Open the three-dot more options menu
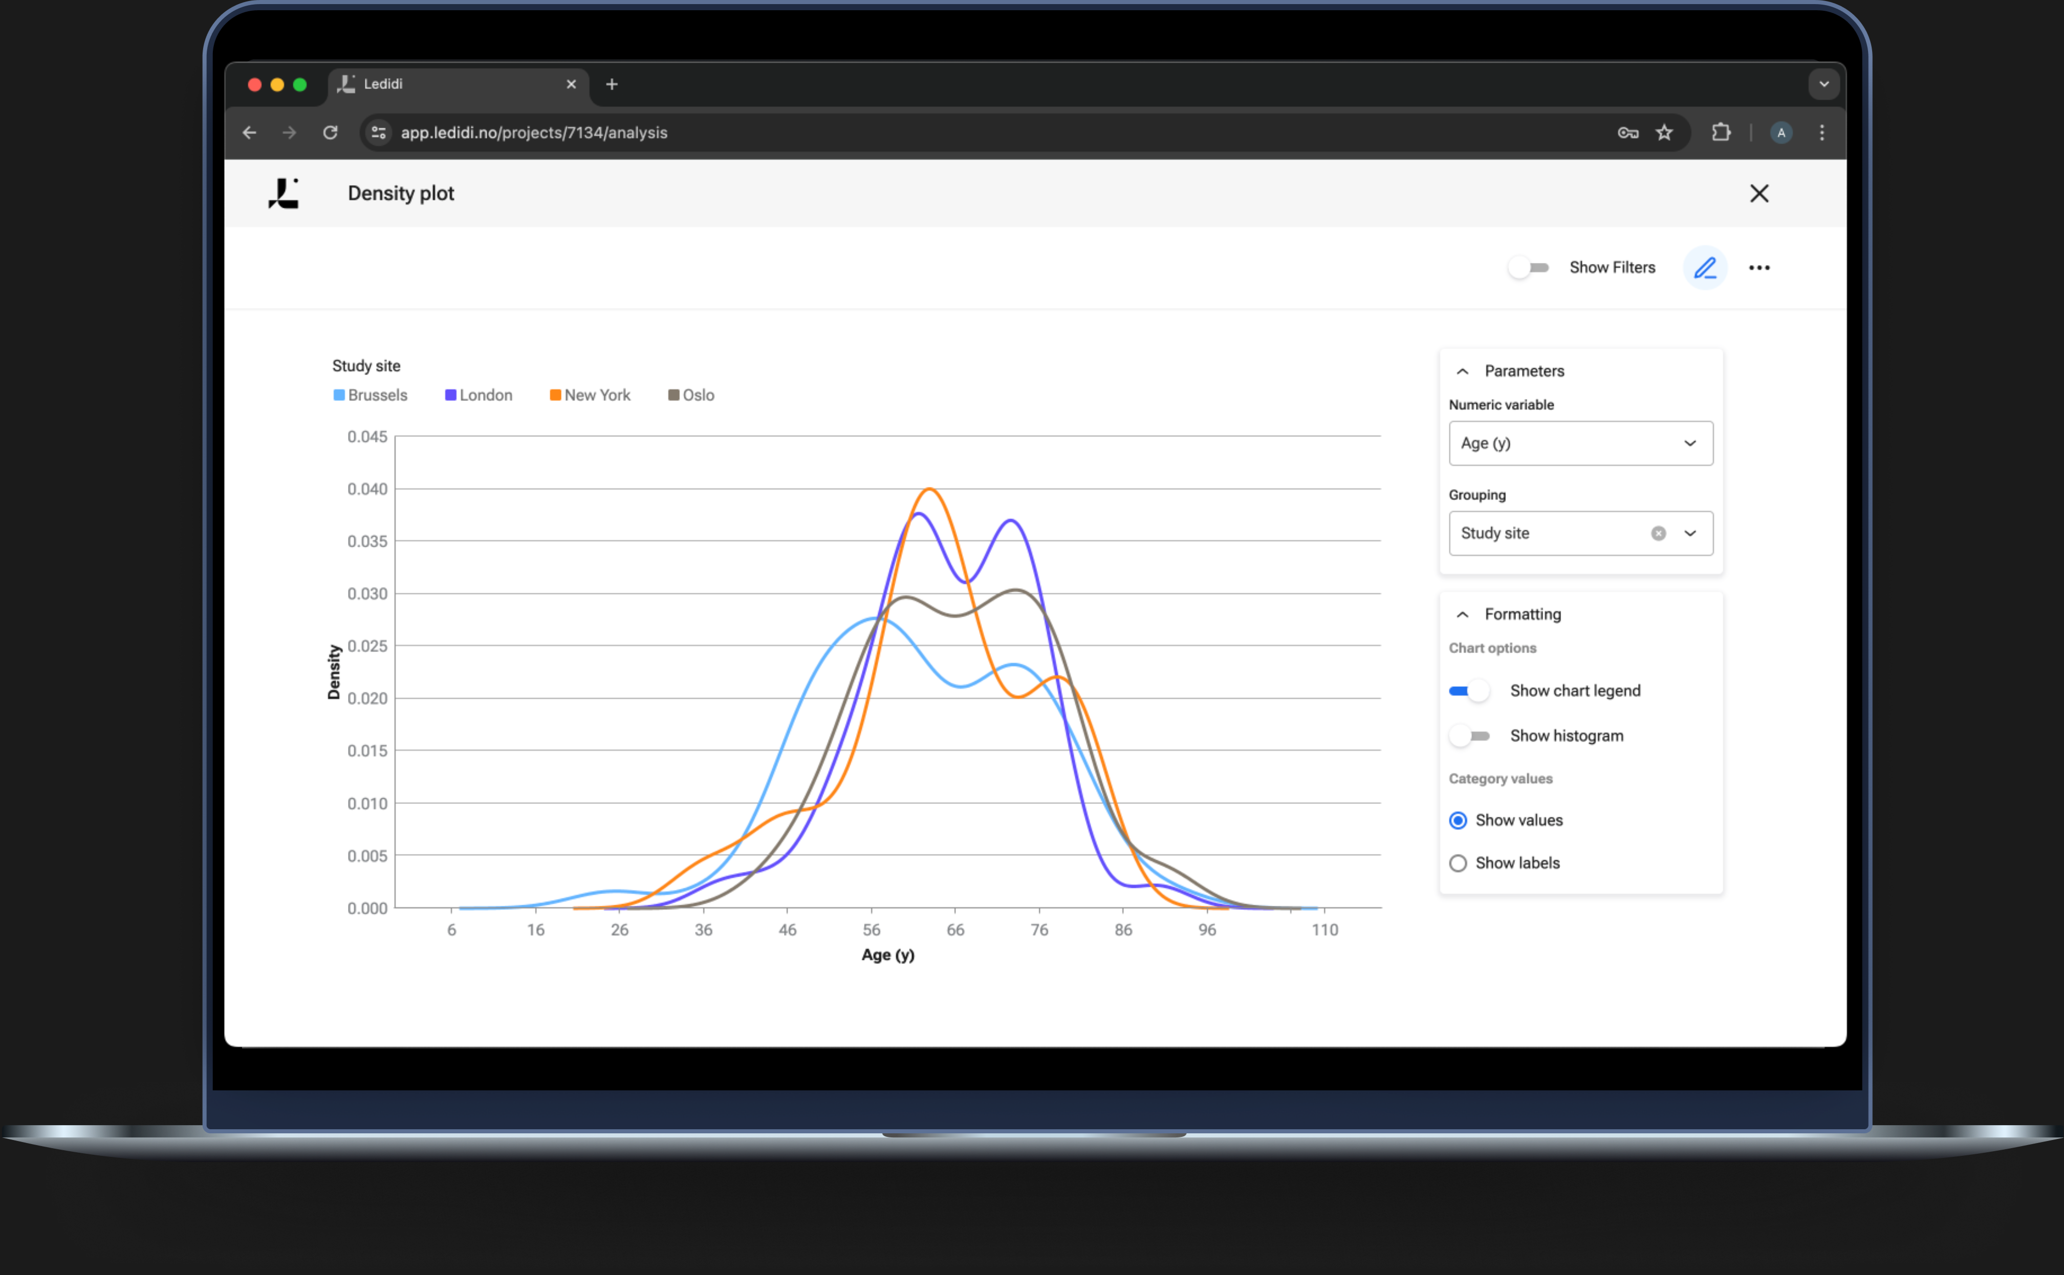The height and width of the screenshot is (1275, 2064). [x=1758, y=268]
